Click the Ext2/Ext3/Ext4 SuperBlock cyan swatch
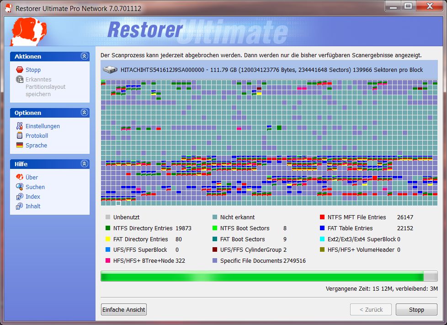 click(x=322, y=239)
